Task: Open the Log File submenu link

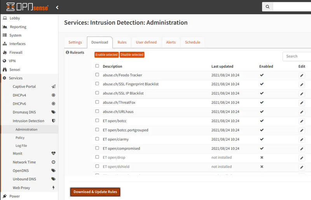Action: 21,146
